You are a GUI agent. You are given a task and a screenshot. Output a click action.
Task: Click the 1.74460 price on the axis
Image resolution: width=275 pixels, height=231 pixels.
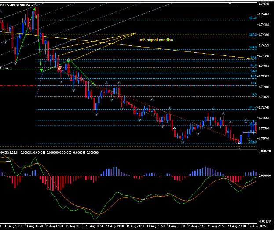[x=264, y=14]
